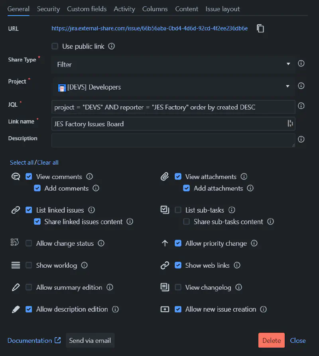This screenshot has width=319, height=356.
Task: Switch to the Activity tab
Action: 124,9
